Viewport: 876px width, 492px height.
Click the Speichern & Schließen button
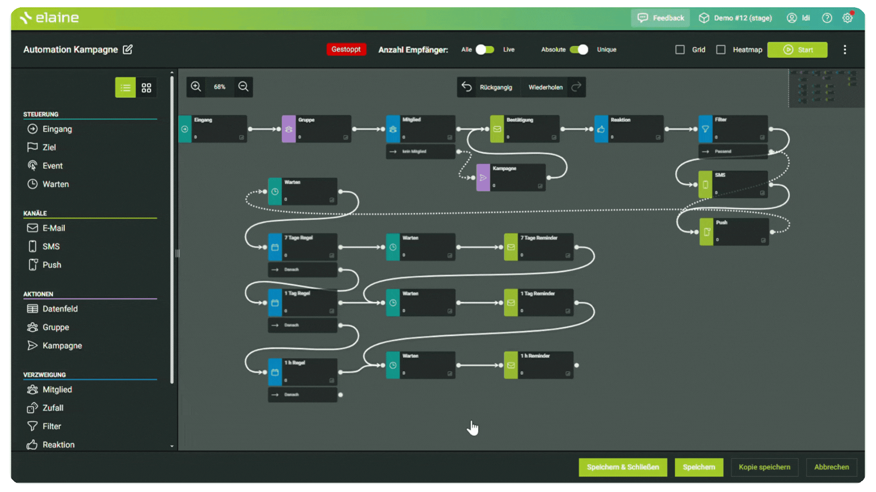623,467
